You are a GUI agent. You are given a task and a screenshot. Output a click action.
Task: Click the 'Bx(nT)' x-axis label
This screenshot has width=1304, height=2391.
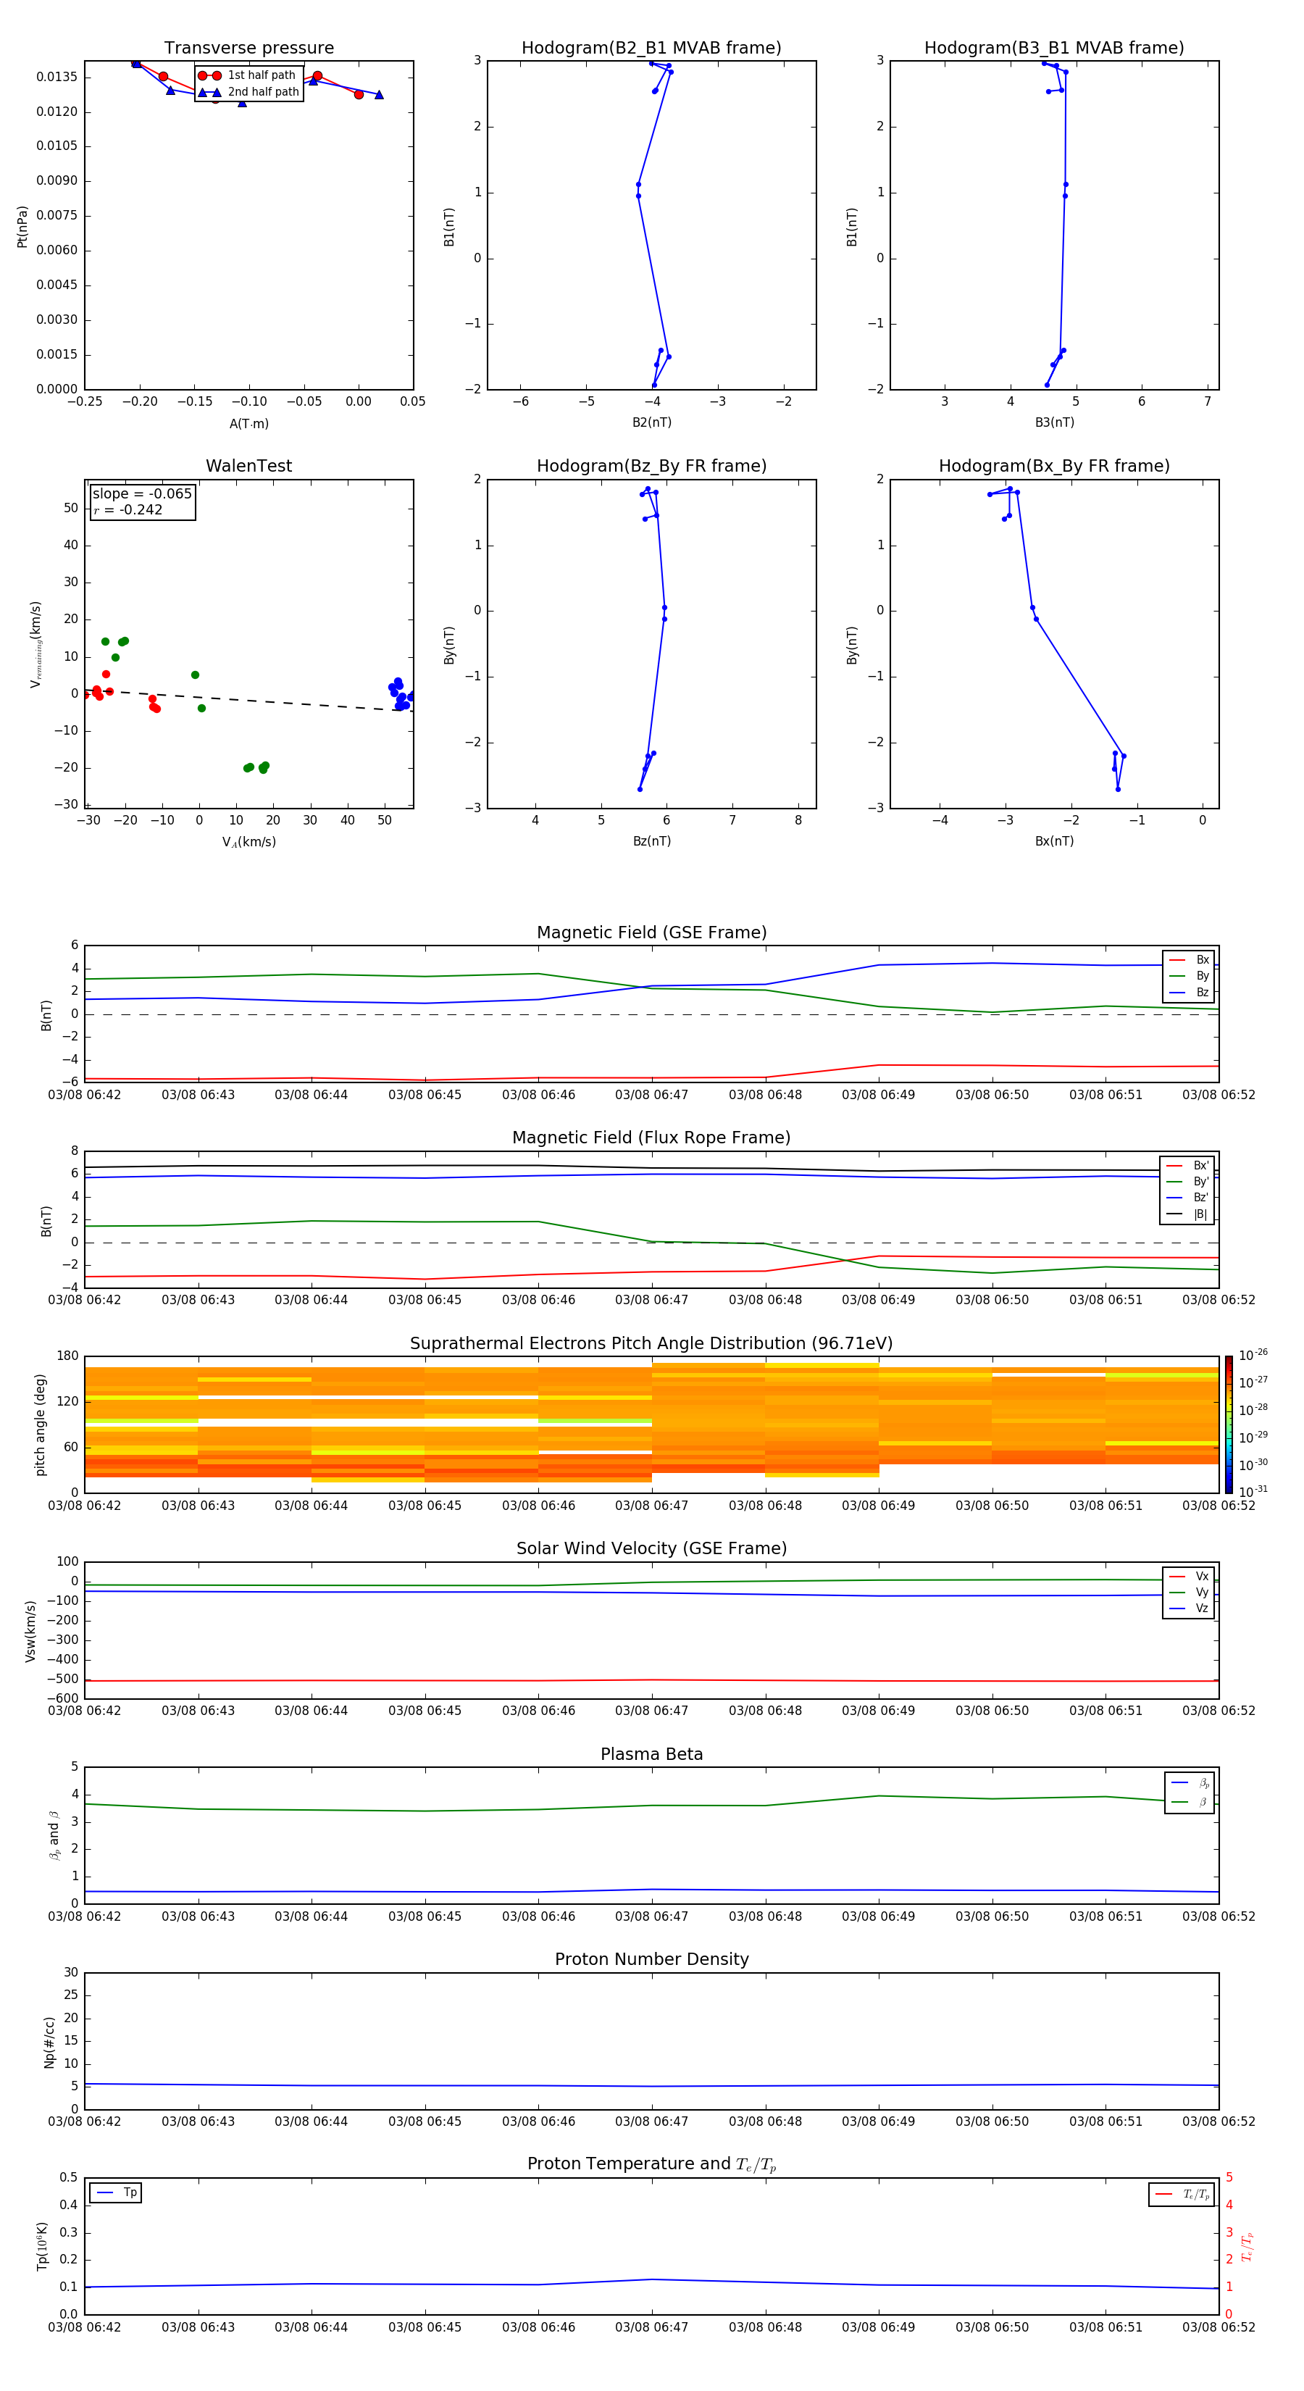1054,841
